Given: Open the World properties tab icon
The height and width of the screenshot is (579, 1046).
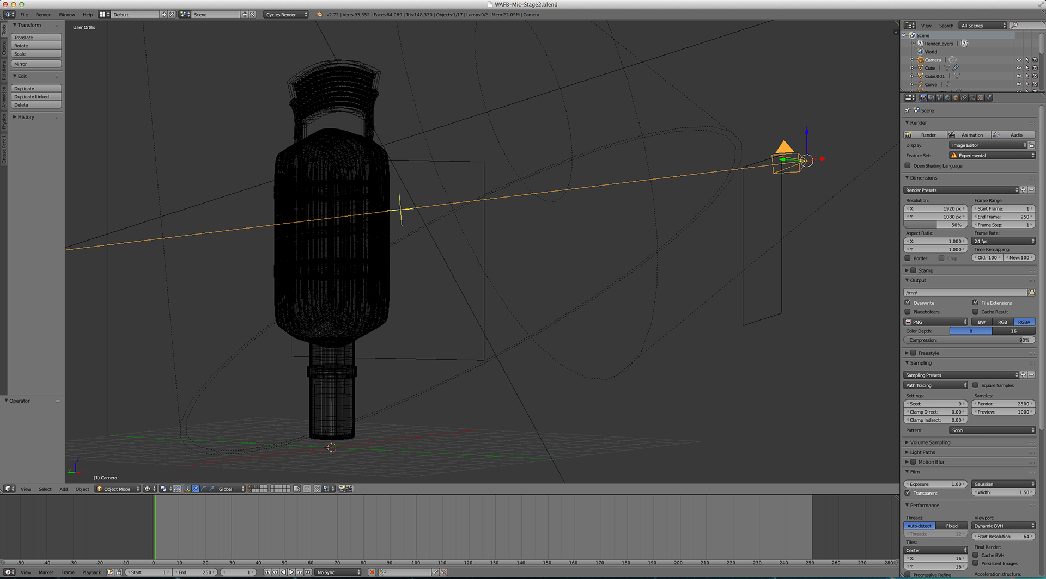Looking at the screenshot, I should point(947,98).
